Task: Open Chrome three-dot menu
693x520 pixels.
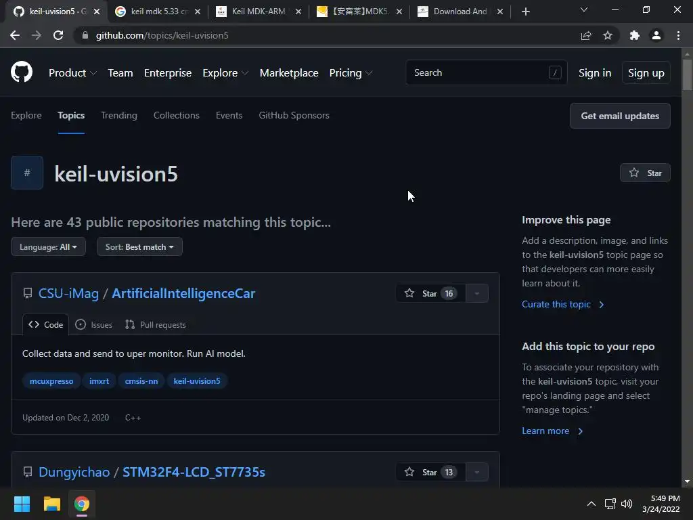Action: pos(678,35)
